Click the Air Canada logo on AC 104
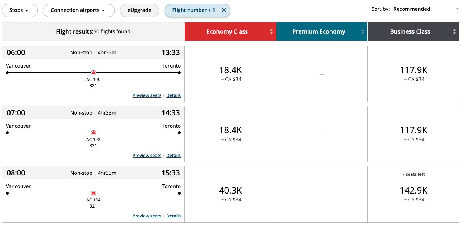This screenshot has width=462, height=225. point(93,193)
